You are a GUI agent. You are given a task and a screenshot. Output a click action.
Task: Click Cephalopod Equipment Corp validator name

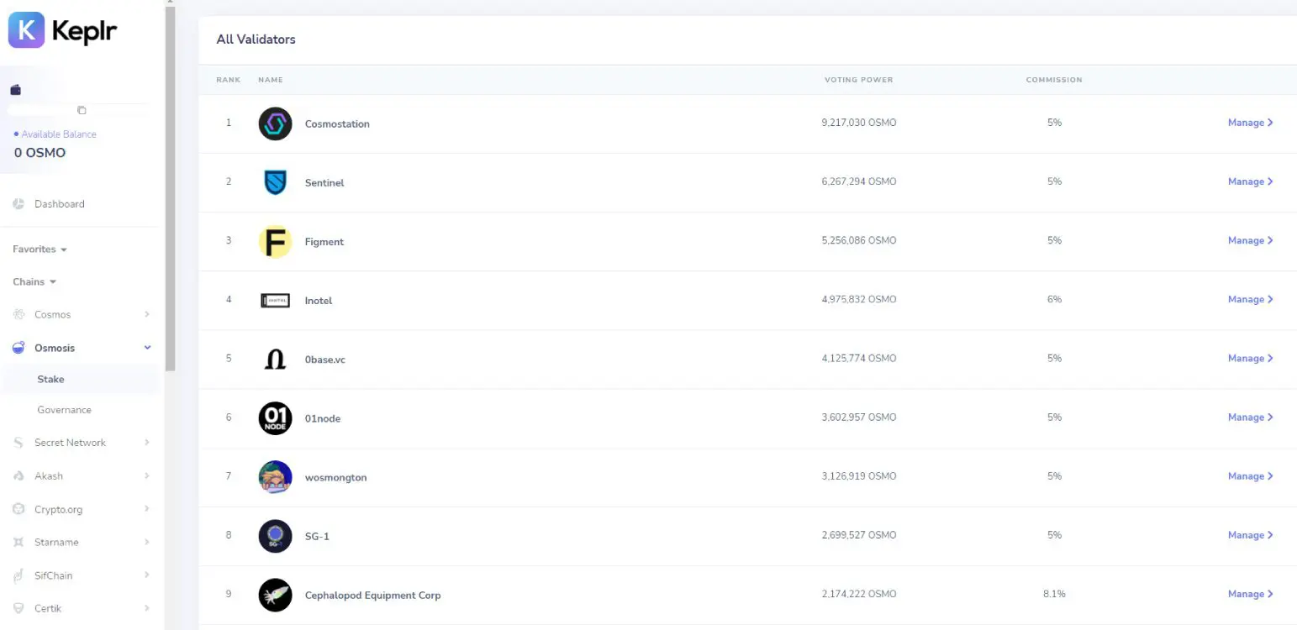click(372, 596)
